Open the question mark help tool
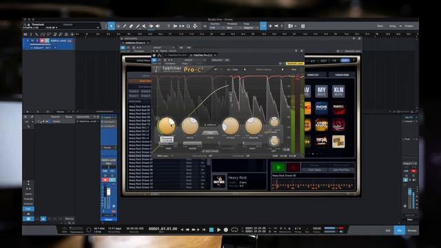Screen dimensions: 441x248 (168, 26)
